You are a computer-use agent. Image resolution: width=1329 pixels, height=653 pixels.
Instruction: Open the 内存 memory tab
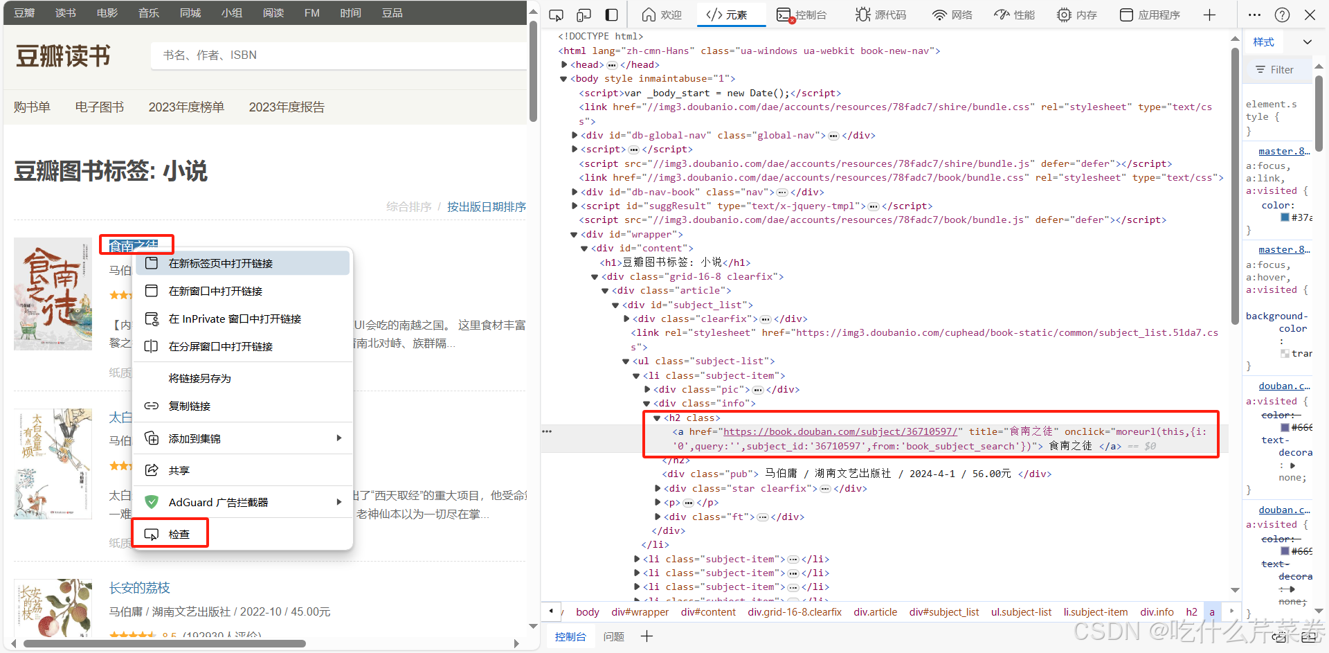(1077, 15)
